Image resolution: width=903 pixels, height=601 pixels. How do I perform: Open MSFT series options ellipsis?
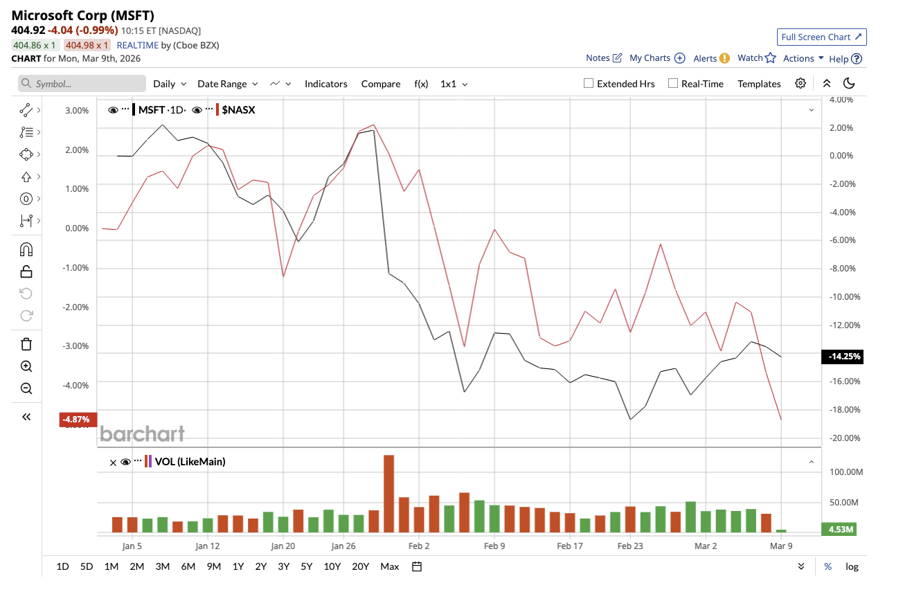click(125, 109)
